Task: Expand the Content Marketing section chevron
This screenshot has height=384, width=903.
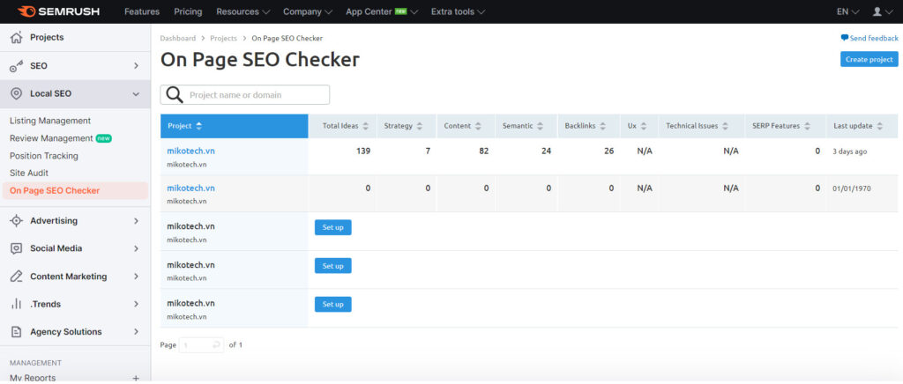Action: (x=137, y=277)
